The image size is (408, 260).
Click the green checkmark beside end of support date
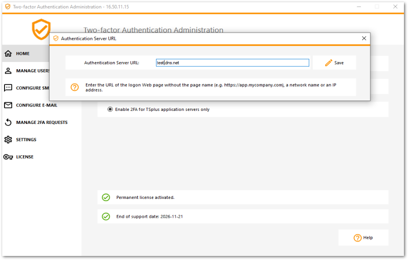point(106,216)
